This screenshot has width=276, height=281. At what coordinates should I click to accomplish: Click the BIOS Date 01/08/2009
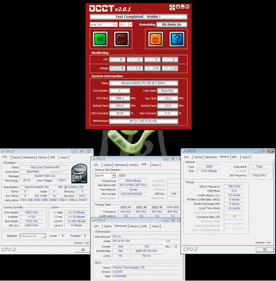146,276
